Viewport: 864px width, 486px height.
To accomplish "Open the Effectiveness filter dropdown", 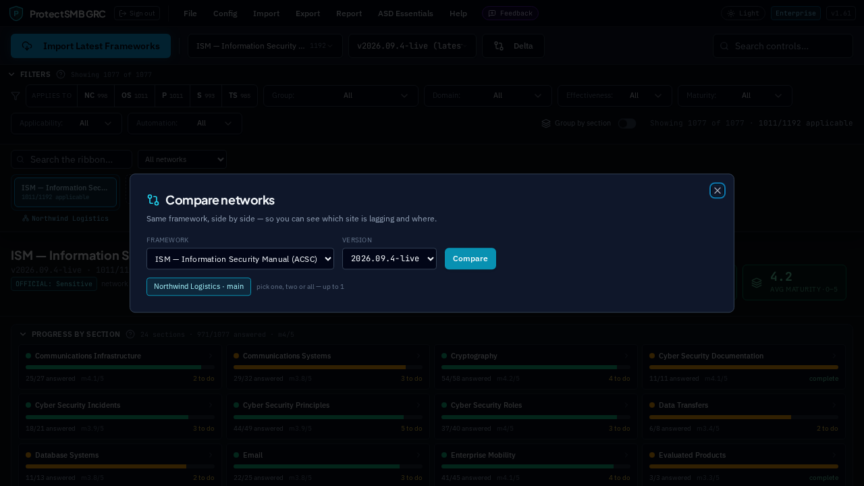I will click(x=615, y=96).
